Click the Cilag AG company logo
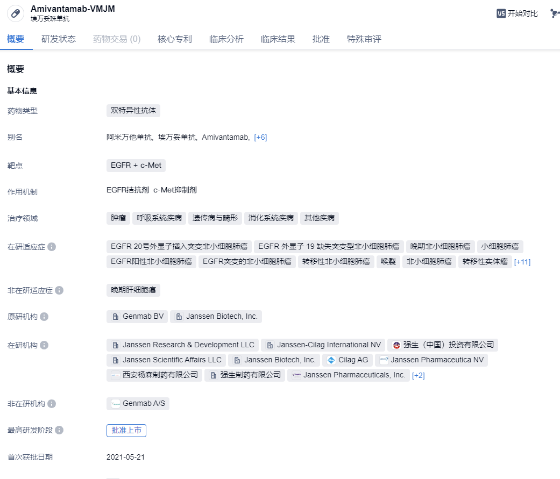The width and height of the screenshot is (560, 479). (331, 360)
